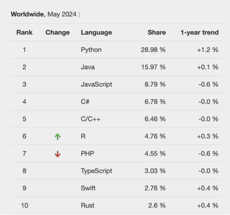Viewport: 230px width, 215px height.
Task: Select C# in the language list
Action: [85, 101]
